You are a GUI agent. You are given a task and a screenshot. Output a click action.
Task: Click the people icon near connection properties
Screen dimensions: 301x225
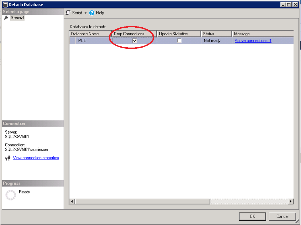pos(8,157)
